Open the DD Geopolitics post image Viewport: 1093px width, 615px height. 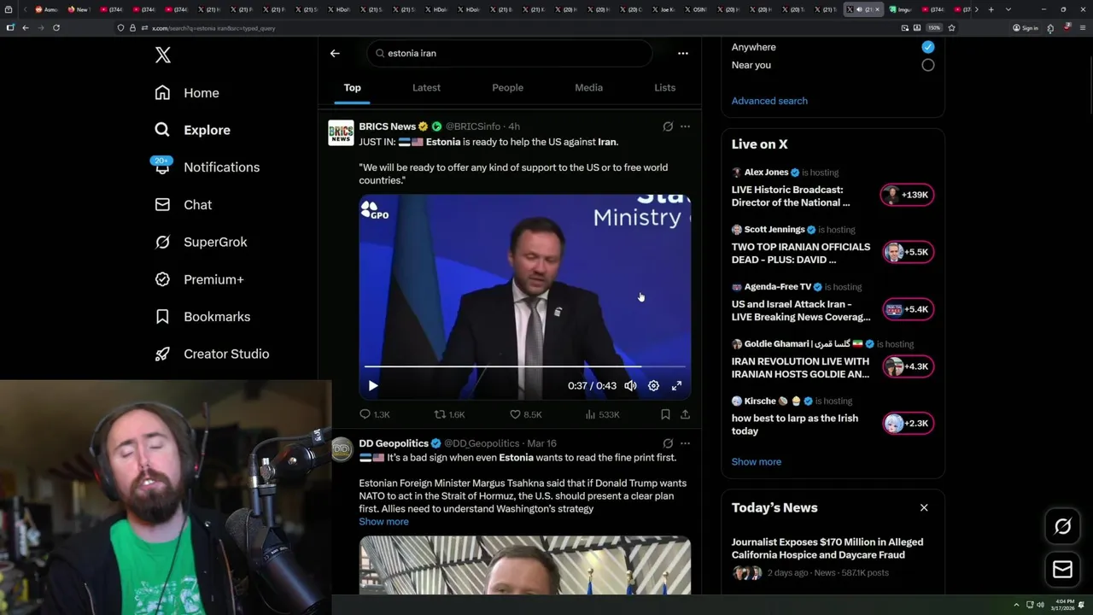tap(525, 565)
